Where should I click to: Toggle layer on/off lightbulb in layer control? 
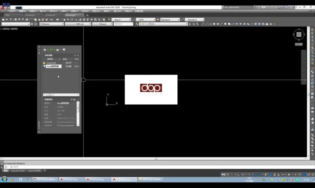pos(141,24)
